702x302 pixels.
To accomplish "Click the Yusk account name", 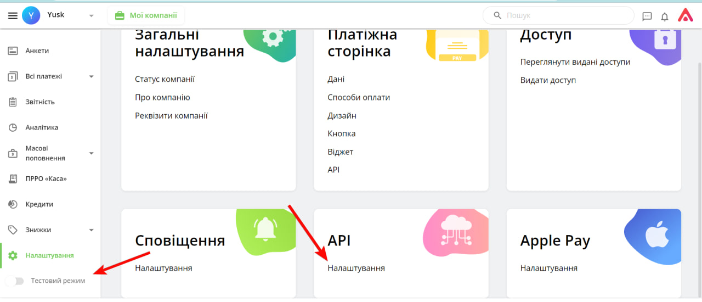I will coord(56,15).
